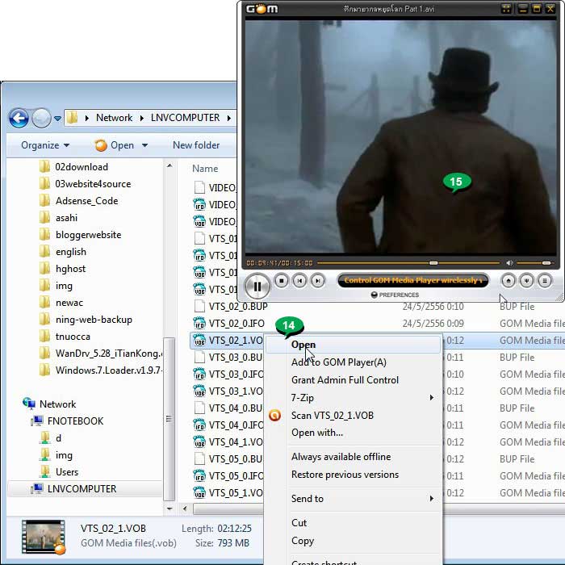This screenshot has width=565, height=565.
Task: Choose Add to GOM Player(A)
Action: [339, 362]
